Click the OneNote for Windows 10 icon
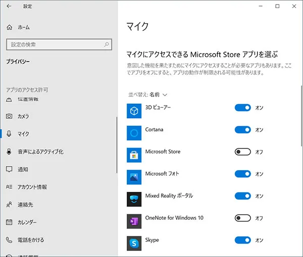This screenshot has height=257, width=303. (134, 221)
